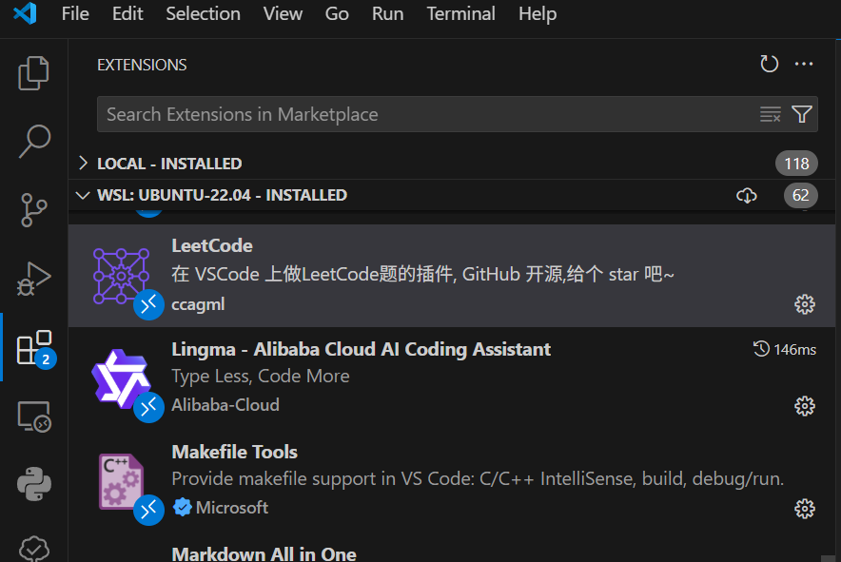Screen dimensions: 841x562
Task: Select the Python icon in the activity bar
Action: 34,485
